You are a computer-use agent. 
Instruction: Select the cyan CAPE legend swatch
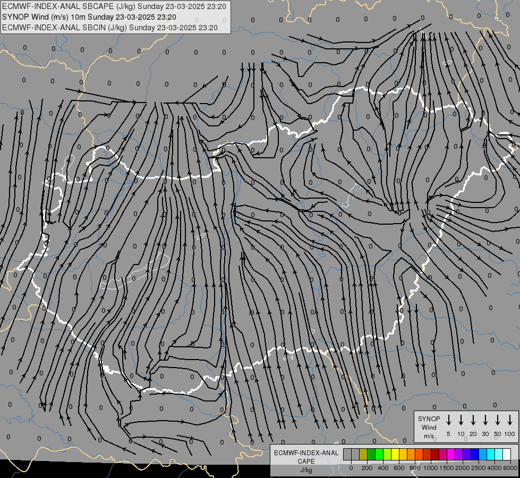(491, 454)
